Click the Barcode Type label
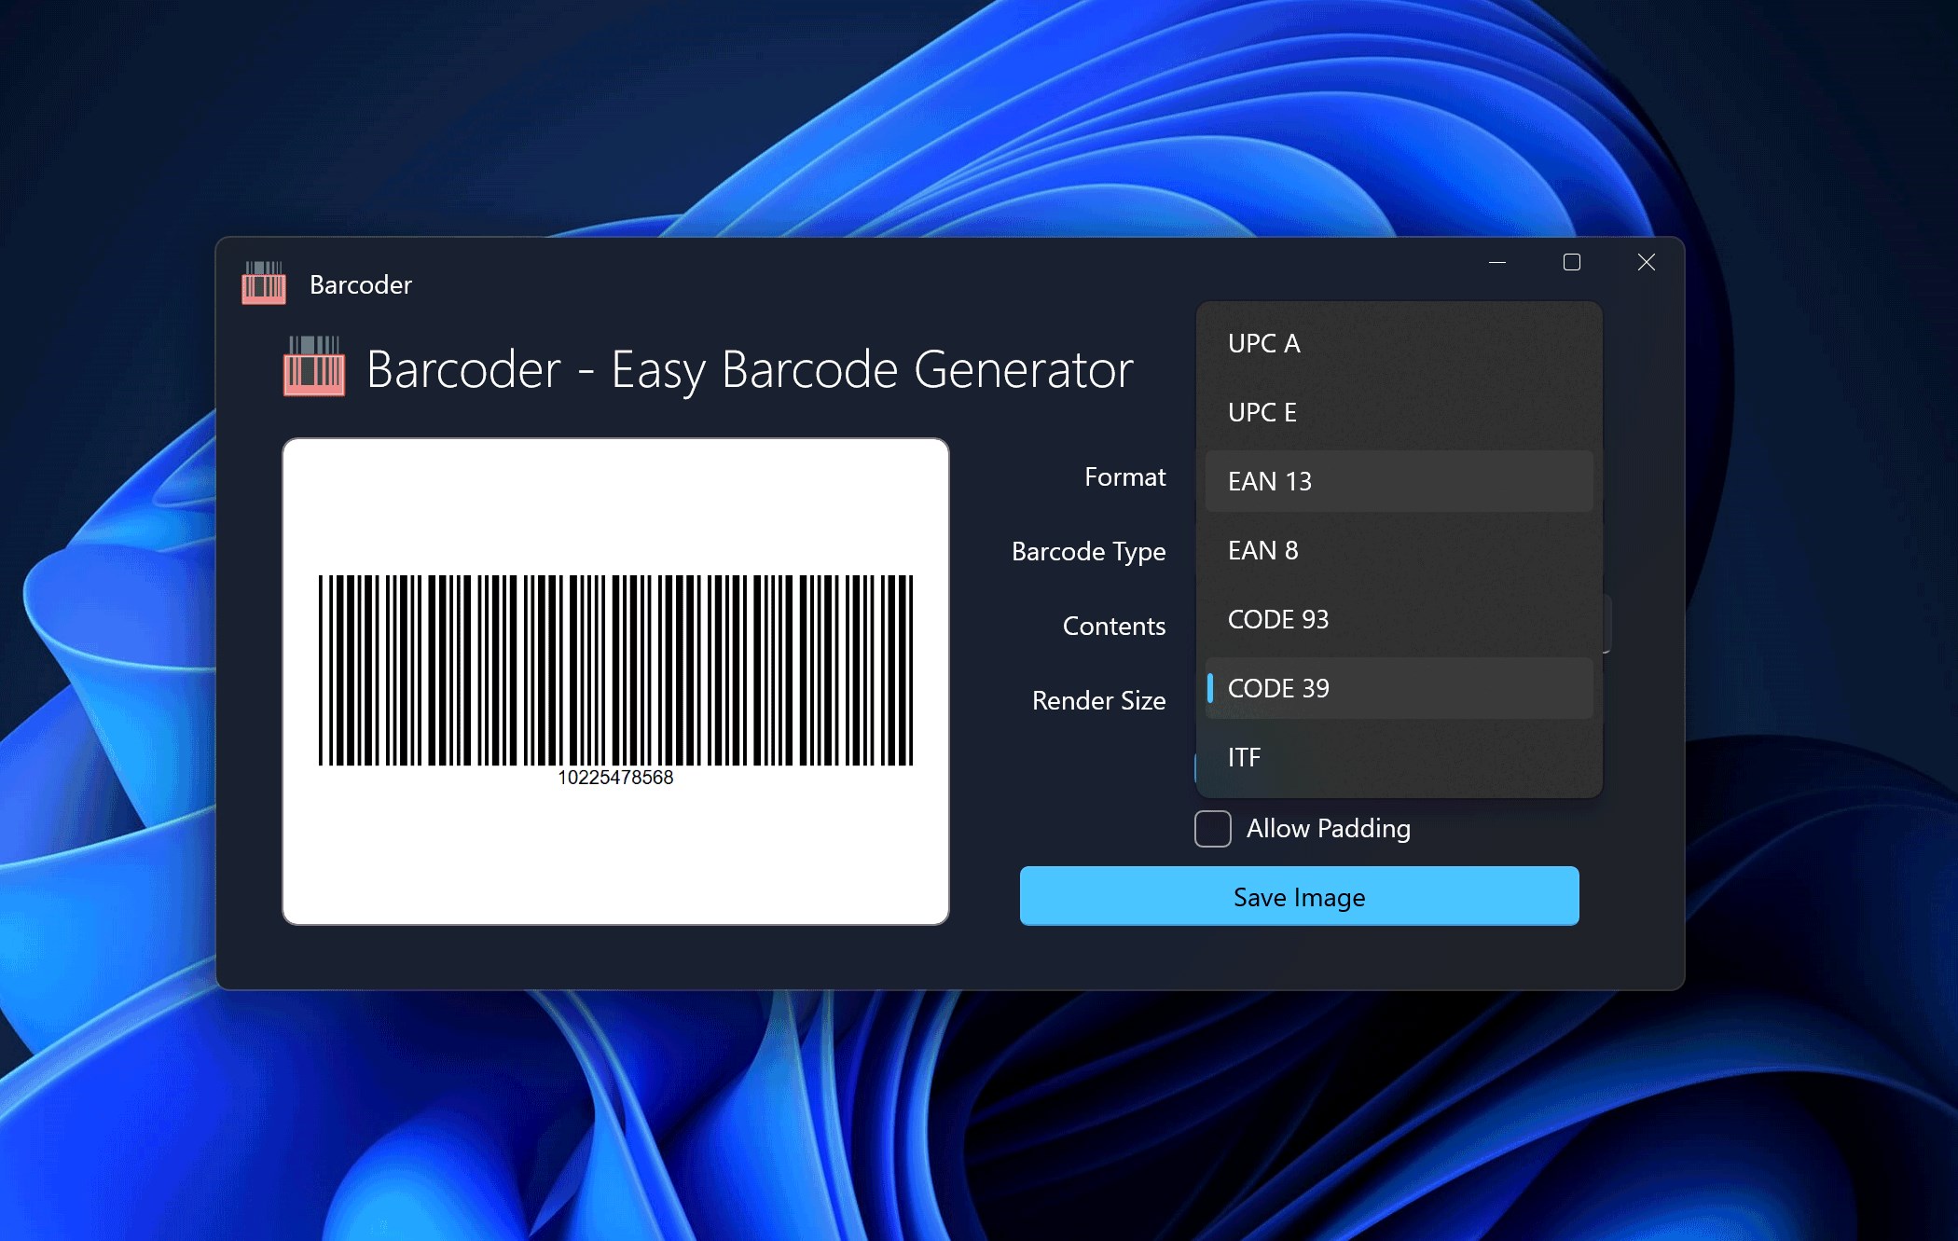This screenshot has width=1958, height=1241. click(1088, 552)
